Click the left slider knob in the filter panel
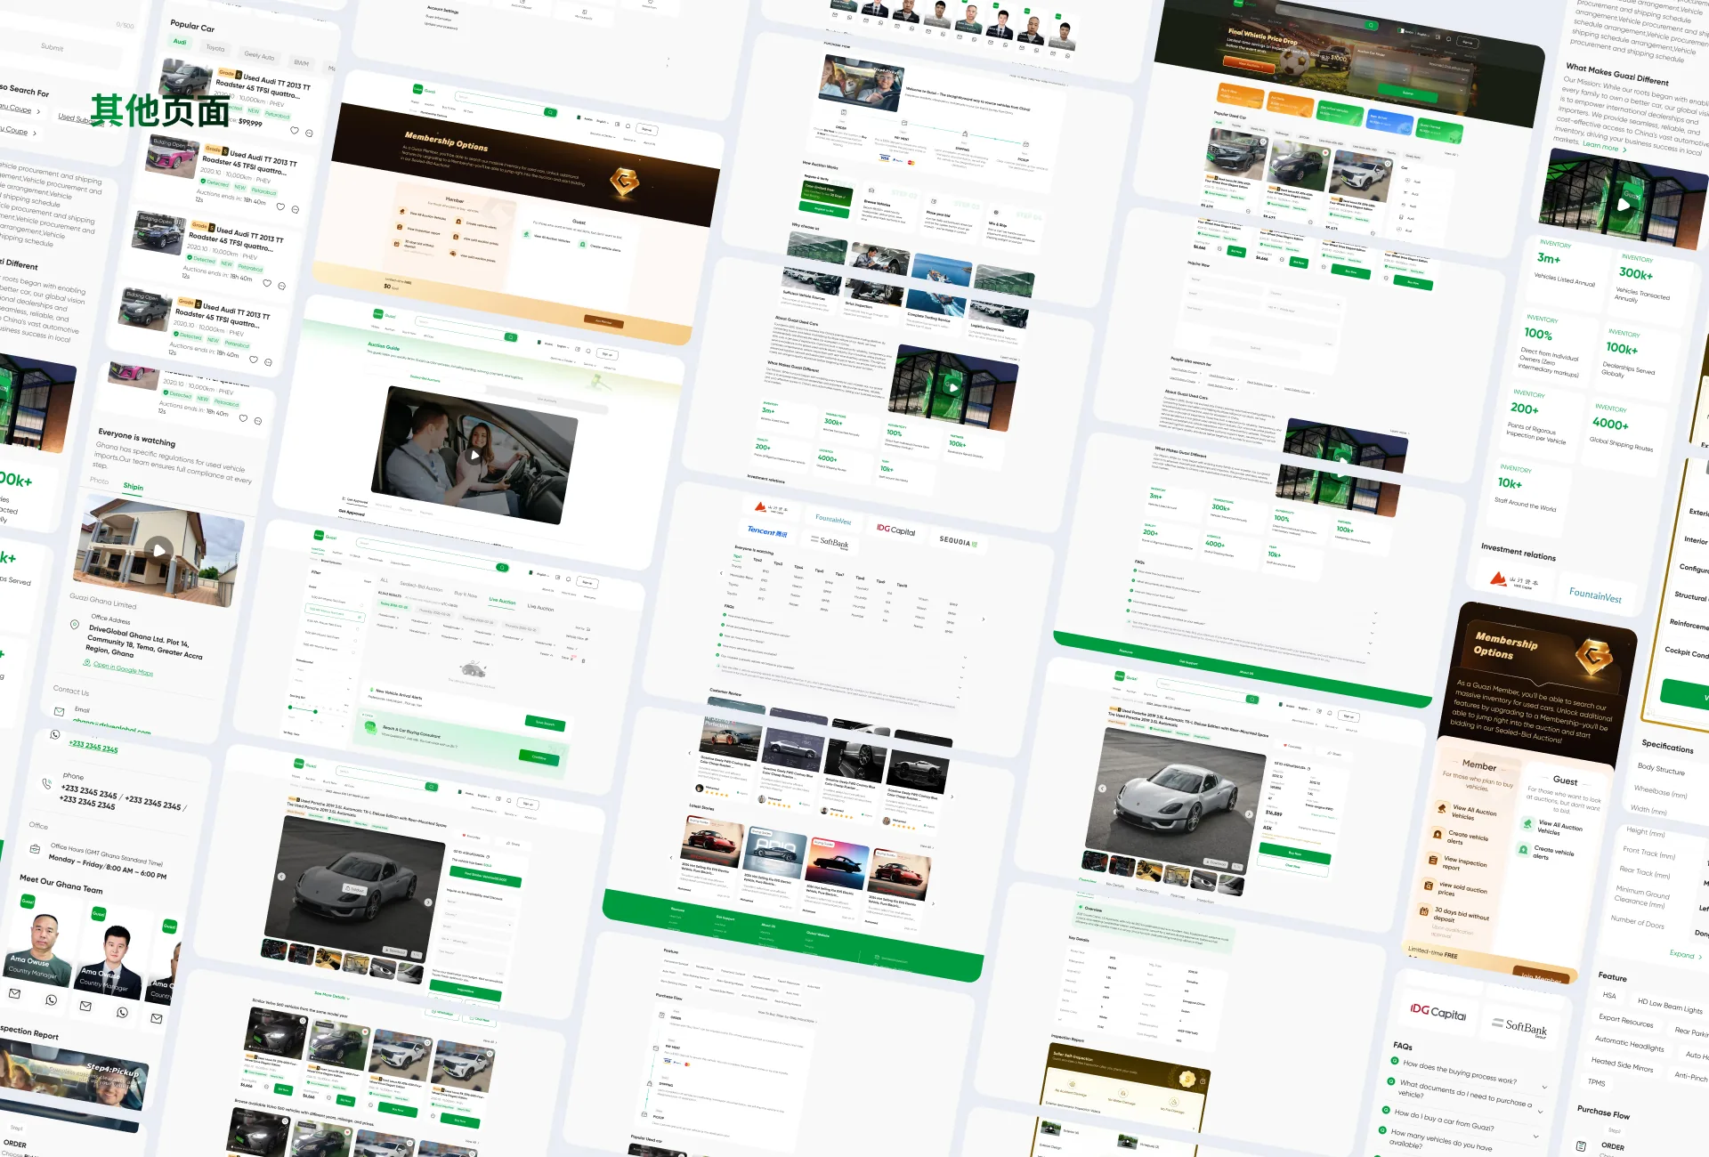Screen dimensions: 1709x1157 click(x=290, y=708)
